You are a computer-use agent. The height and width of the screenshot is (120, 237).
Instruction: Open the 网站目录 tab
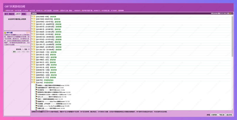click(x=12, y=14)
